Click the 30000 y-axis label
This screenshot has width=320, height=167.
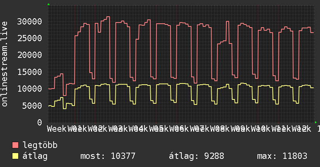pyautogui.click(x=30, y=21)
